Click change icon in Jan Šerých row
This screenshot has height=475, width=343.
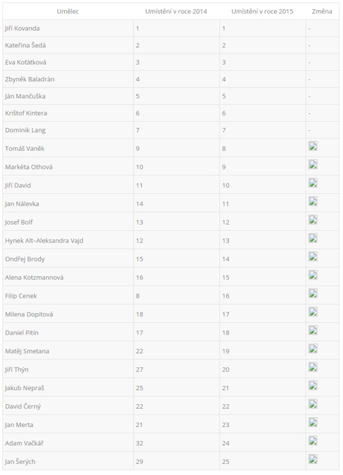click(312, 459)
